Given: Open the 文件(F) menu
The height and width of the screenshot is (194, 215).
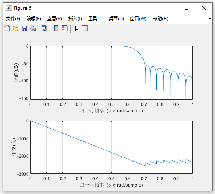Looking at the screenshot, I should coord(13,19).
